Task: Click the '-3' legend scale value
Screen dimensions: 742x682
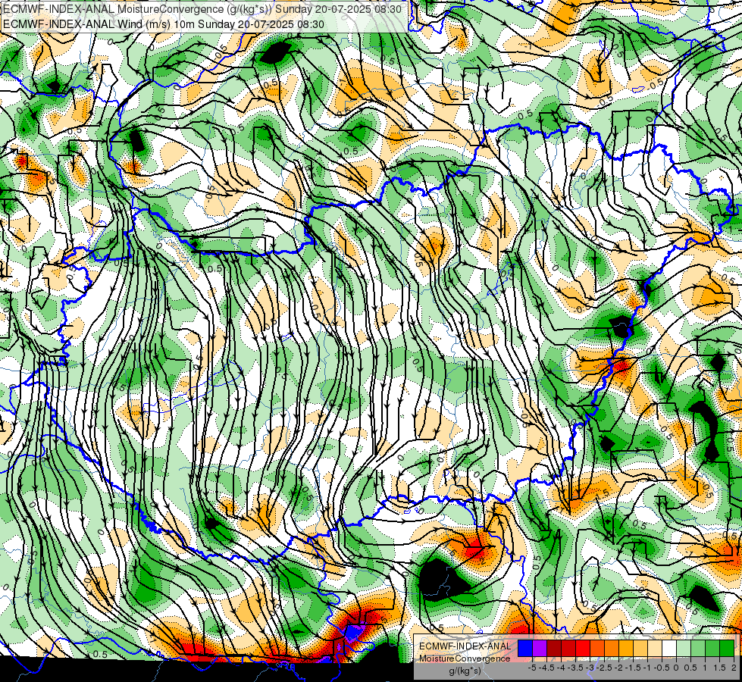Action: coord(590,668)
